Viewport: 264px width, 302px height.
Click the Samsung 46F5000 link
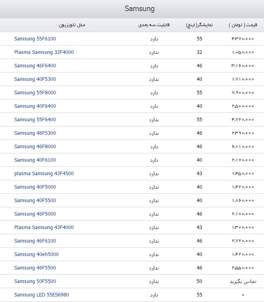35,214
